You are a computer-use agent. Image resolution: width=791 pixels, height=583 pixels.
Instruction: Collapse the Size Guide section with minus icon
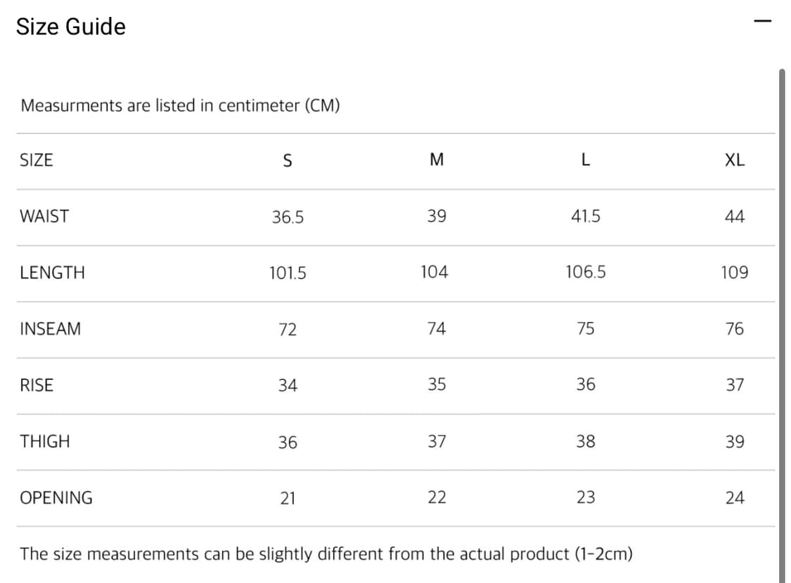(762, 20)
